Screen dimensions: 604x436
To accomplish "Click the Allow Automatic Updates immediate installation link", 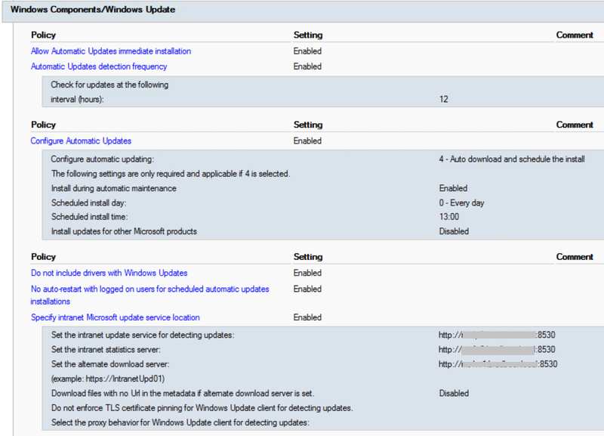I will [111, 51].
